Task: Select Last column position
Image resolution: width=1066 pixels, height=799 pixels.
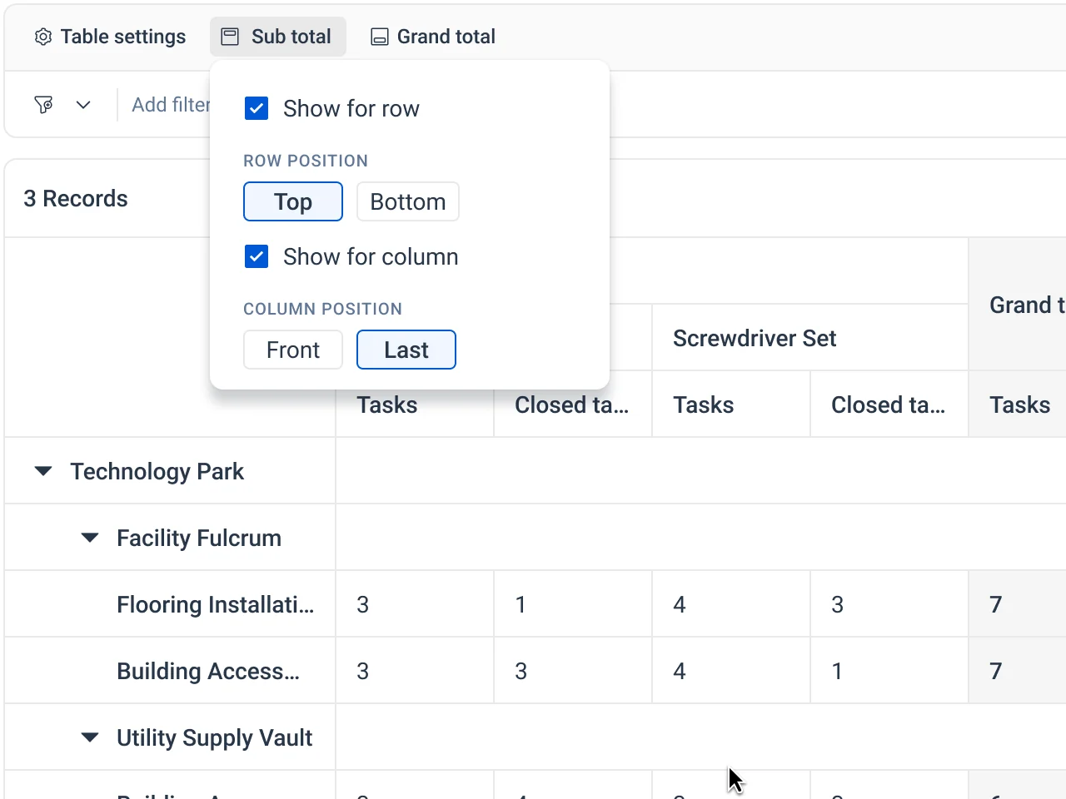Action: (406, 350)
